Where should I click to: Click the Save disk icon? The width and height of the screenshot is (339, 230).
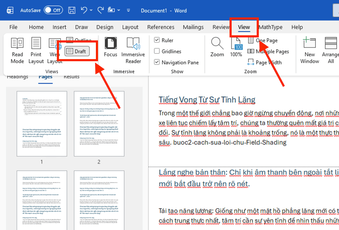coord(72,10)
